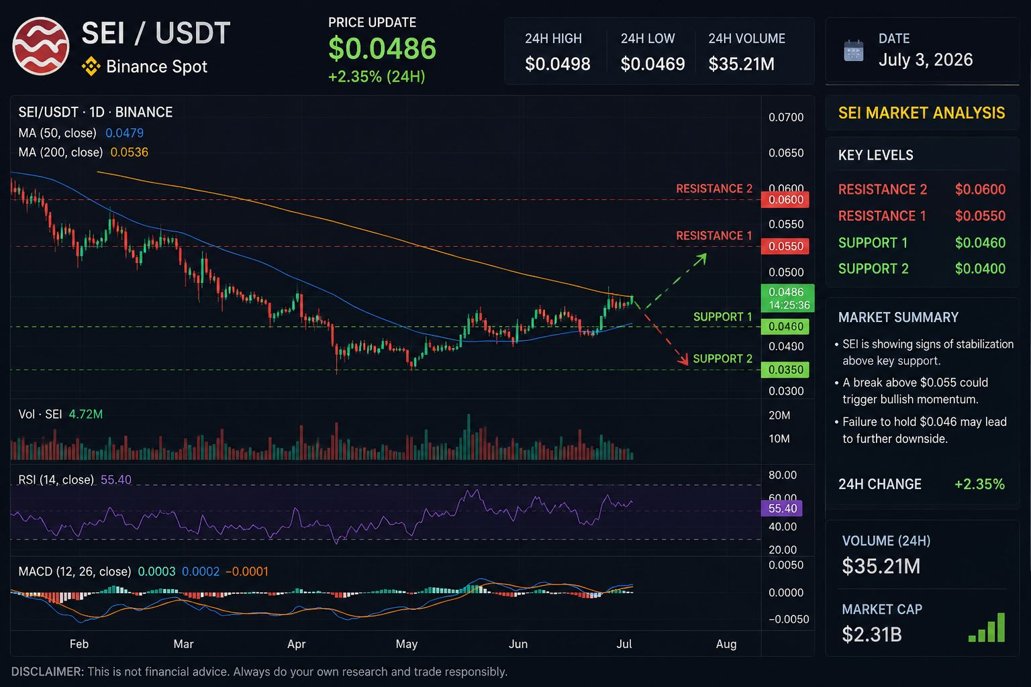
Task: Click the Jun label on the time axis
Action: 518,644
